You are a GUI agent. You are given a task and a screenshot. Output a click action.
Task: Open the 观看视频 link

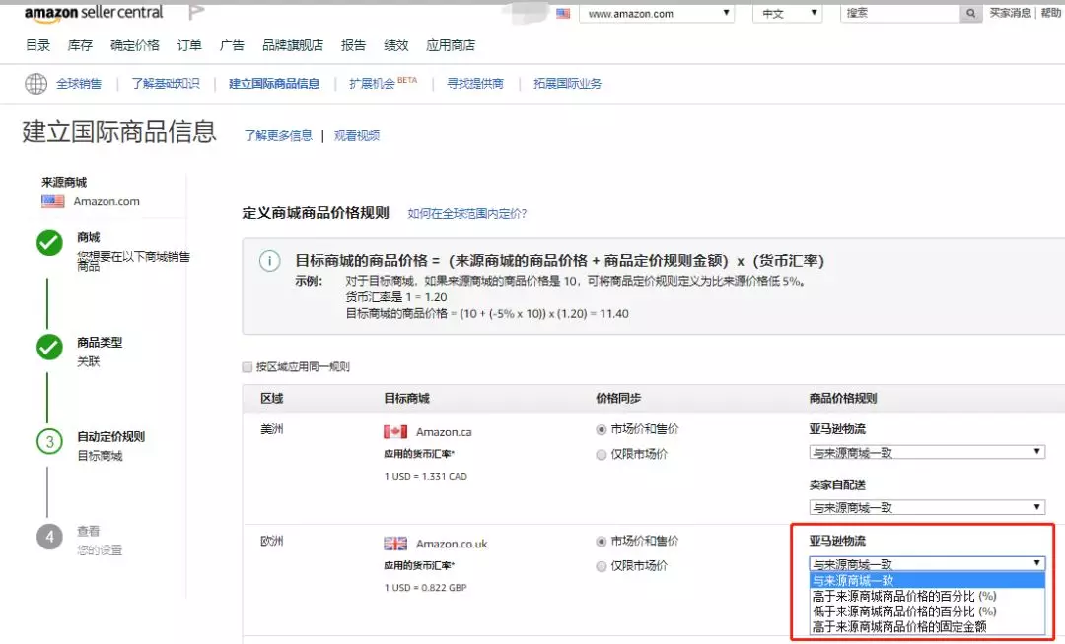click(356, 133)
